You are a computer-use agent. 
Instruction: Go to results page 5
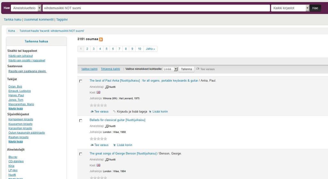[x=106, y=49]
